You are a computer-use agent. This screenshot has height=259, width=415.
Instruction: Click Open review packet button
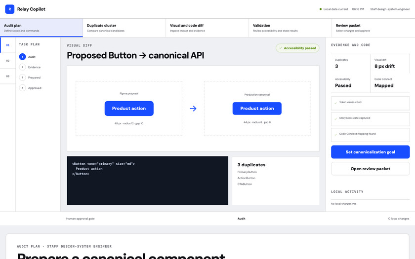coord(370,169)
